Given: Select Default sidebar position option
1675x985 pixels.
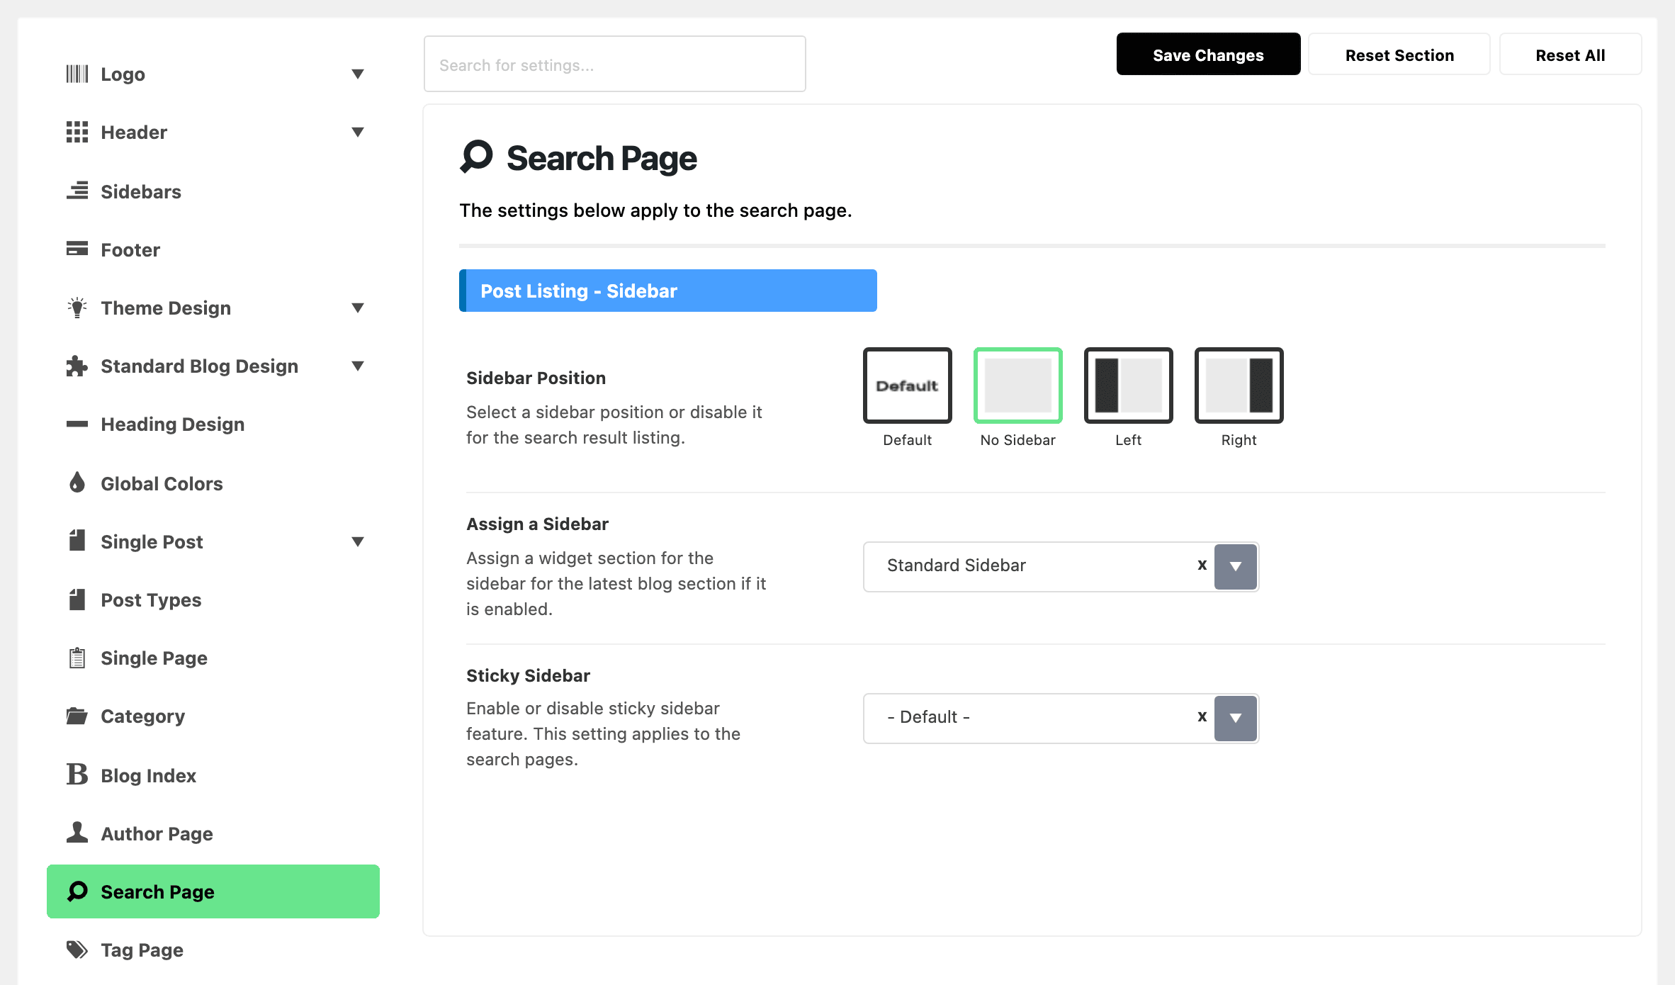Looking at the screenshot, I should (x=907, y=385).
